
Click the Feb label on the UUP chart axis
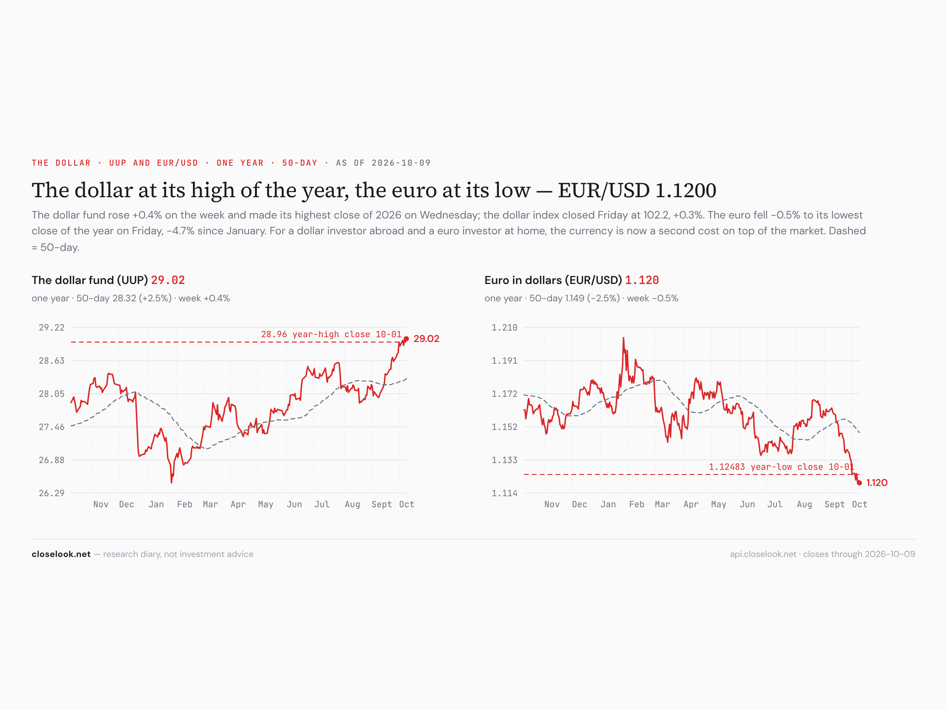(x=185, y=504)
